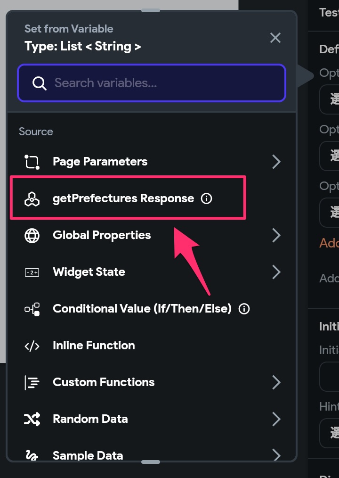Click the Conditional Value branch icon

click(x=32, y=309)
